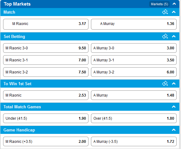Collapse the To Win 1st Set section
The height and width of the screenshot is (149, 181).
pyautogui.click(x=174, y=84)
